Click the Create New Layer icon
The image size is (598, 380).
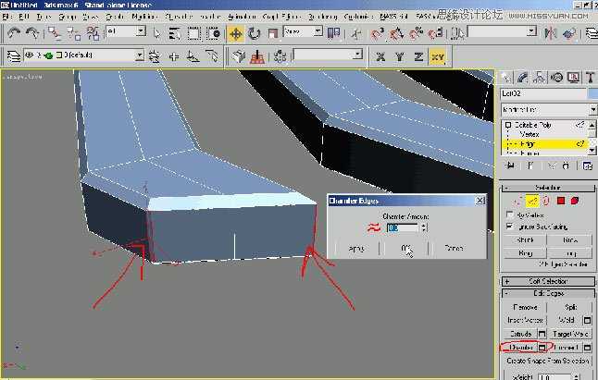point(155,56)
